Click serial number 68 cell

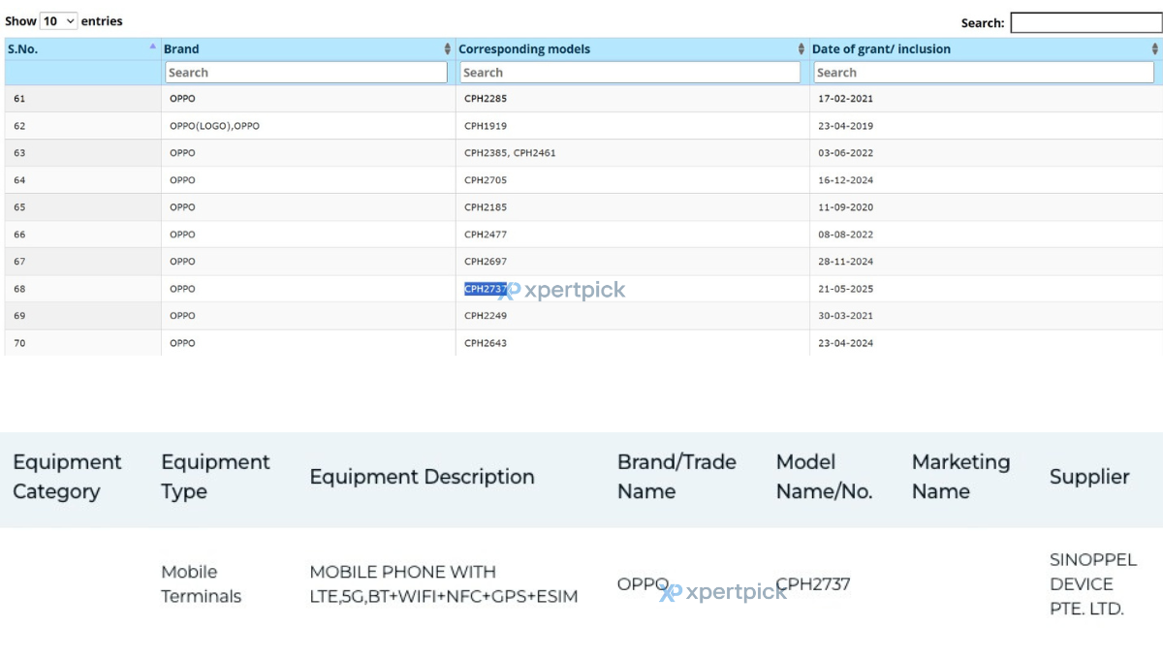coord(83,289)
